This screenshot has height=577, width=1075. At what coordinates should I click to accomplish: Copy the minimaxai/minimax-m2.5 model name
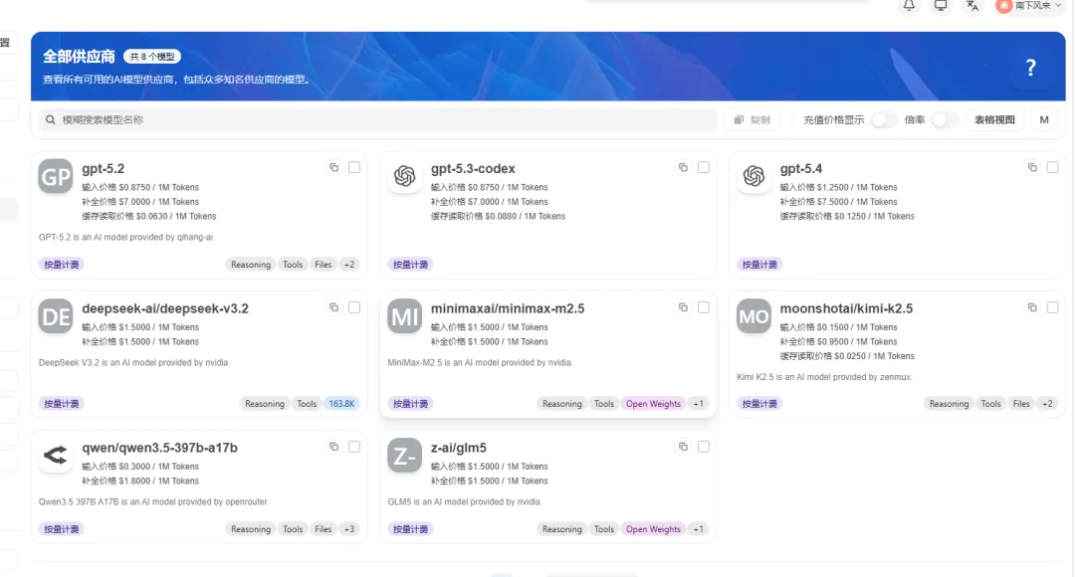pyautogui.click(x=683, y=307)
